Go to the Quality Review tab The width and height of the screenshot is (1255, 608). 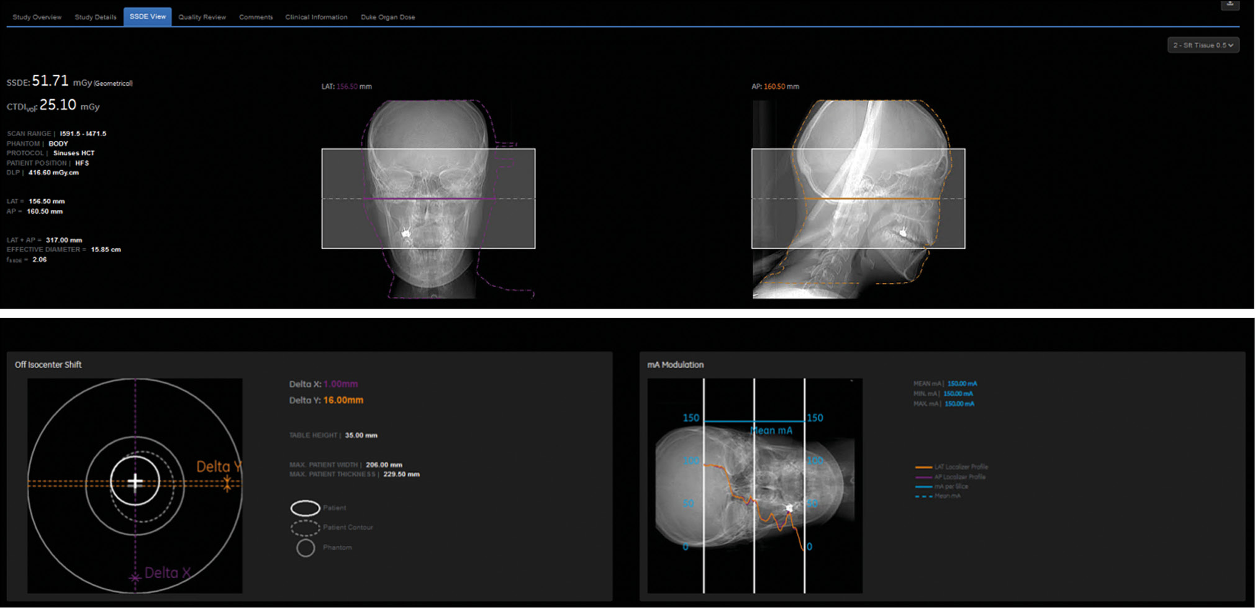click(202, 17)
